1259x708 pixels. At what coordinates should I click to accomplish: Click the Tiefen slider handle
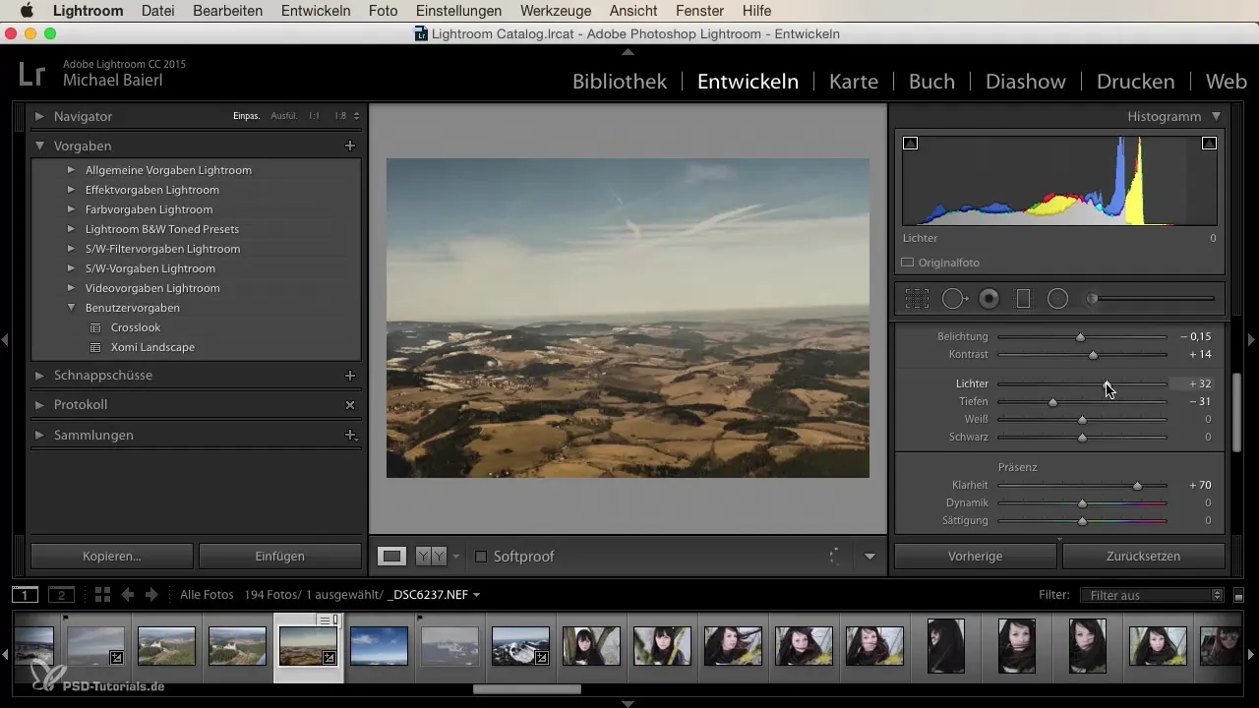[x=1052, y=401]
